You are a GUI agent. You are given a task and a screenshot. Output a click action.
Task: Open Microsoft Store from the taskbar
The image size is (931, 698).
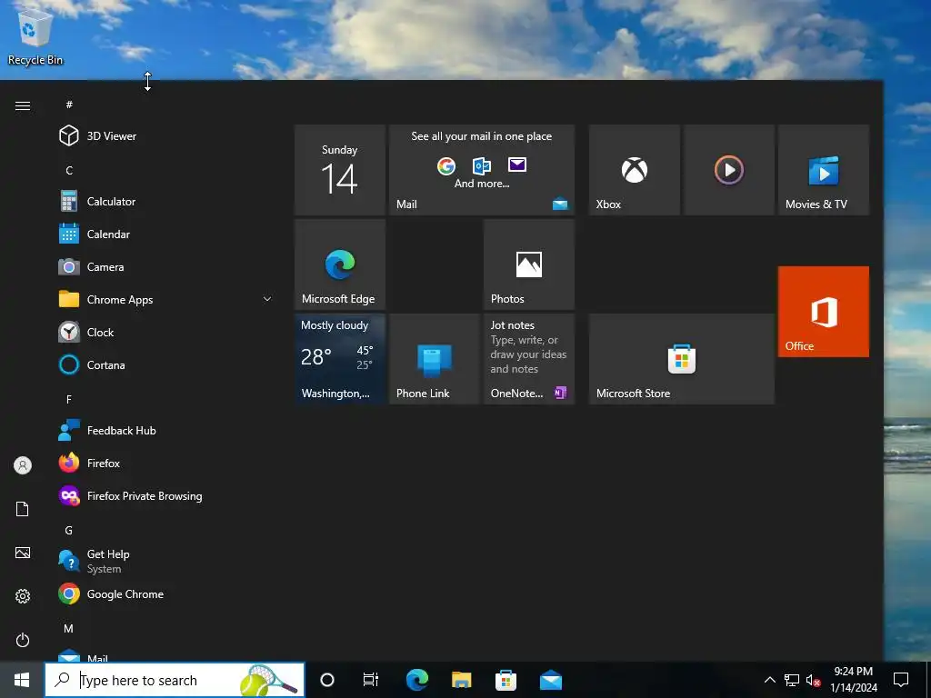[506, 680]
